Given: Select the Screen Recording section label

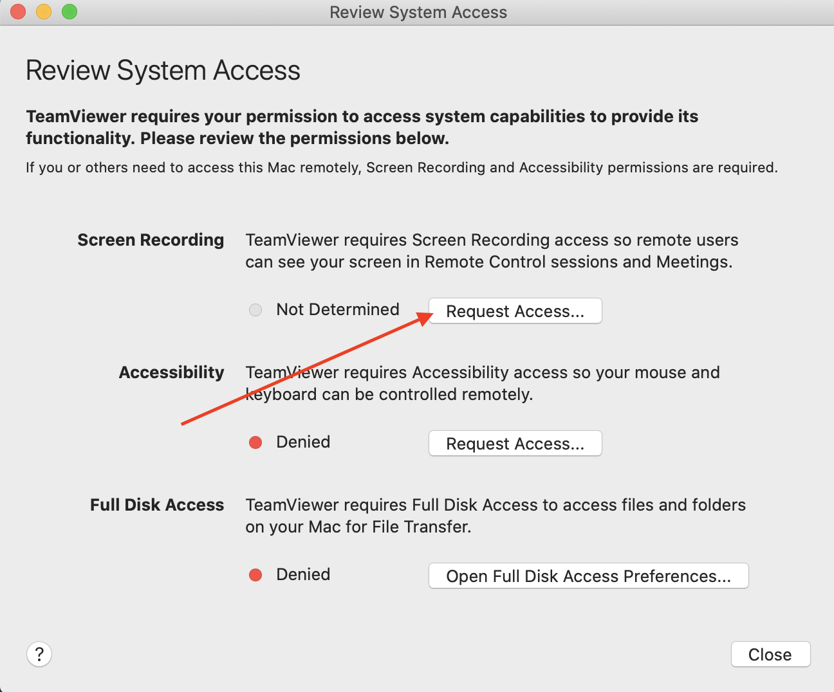Looking at the screenshot, I should (x=151, y=240).
